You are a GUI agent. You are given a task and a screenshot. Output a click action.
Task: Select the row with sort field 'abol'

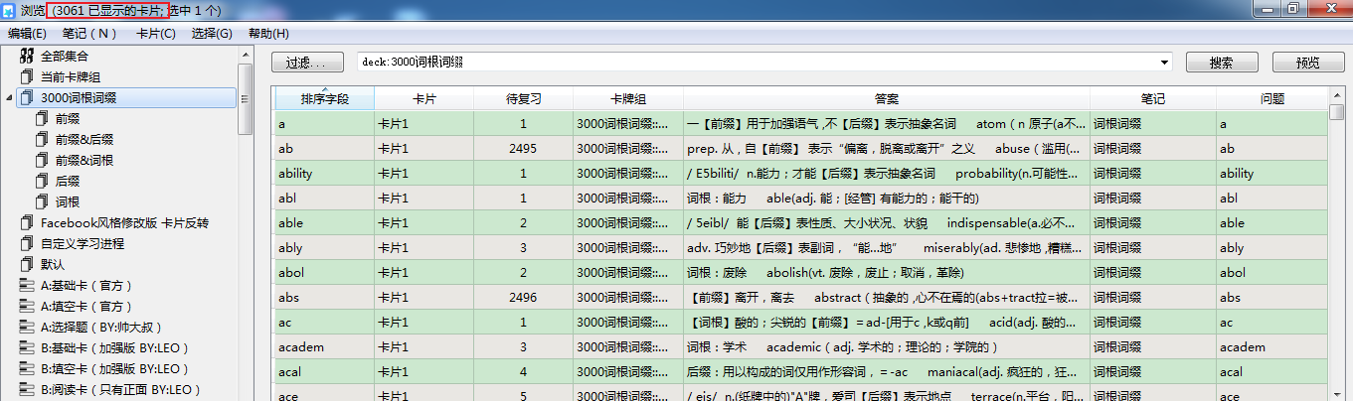tap(801, 272)
